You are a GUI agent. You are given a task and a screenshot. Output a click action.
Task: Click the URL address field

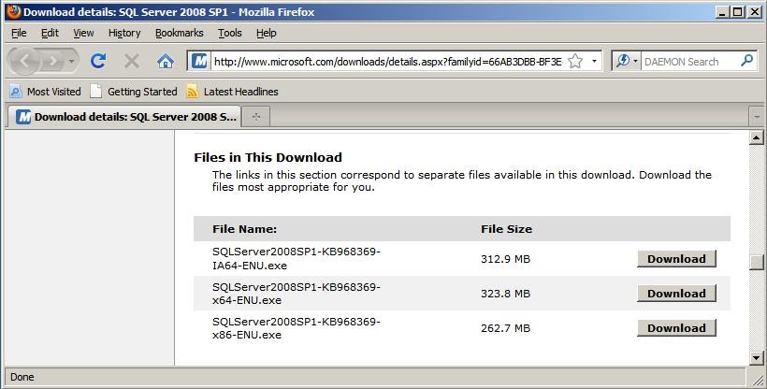[x=388, y=62]
